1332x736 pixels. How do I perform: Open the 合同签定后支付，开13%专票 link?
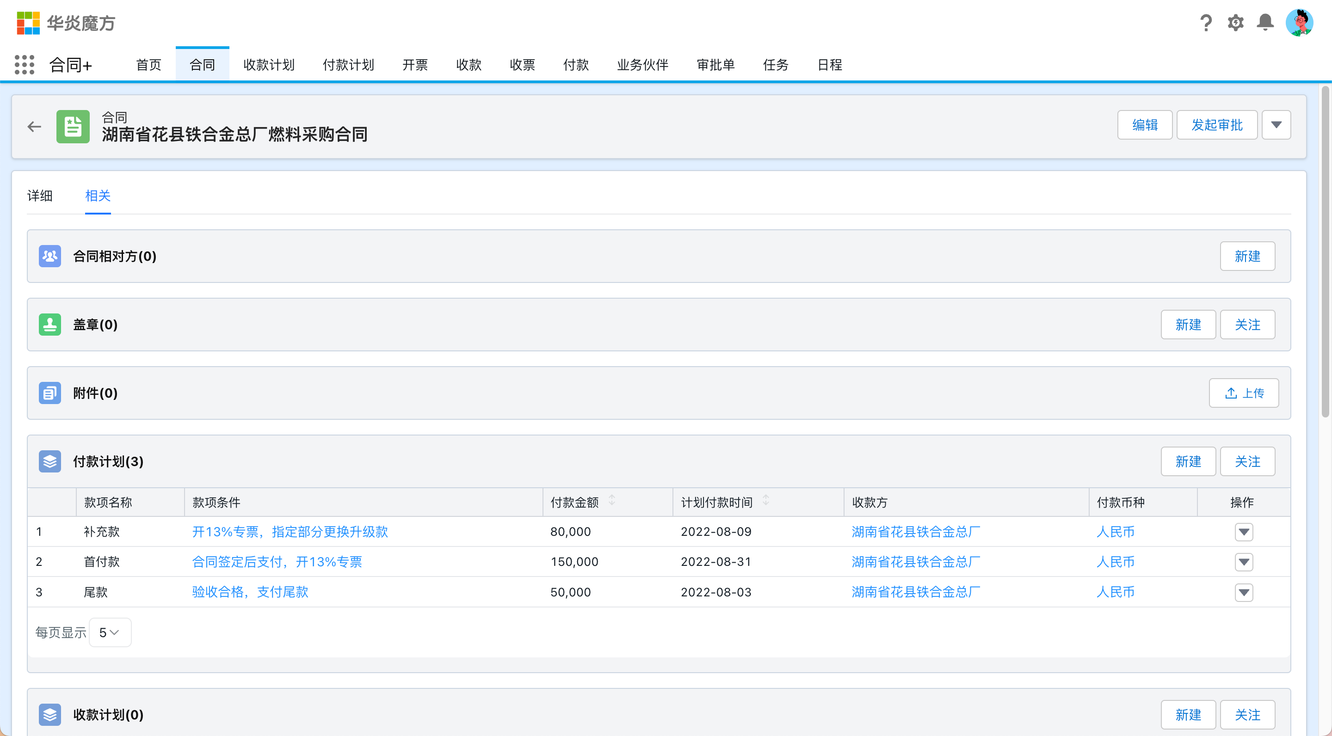[x=277, y=562]
